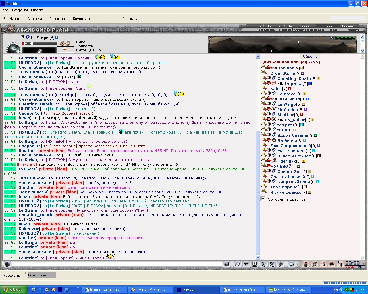Screen dimensions: 368x294
Task: Click Обновить button above the player list
Action: click(x=310, y=57)
